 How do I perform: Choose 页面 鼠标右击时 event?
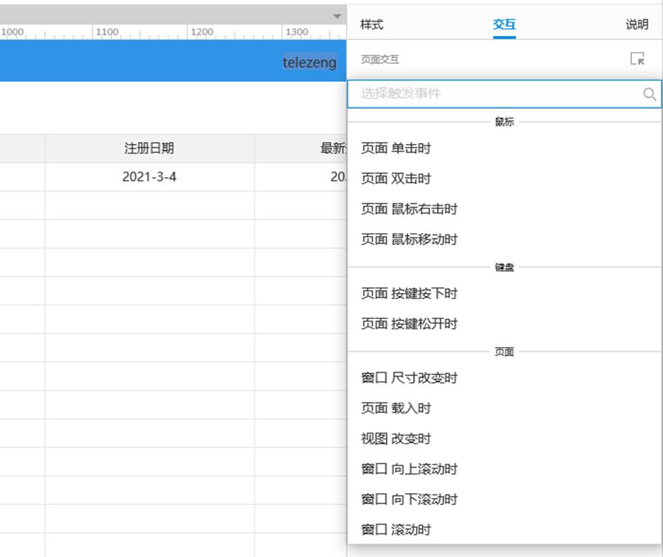(504, 209)
